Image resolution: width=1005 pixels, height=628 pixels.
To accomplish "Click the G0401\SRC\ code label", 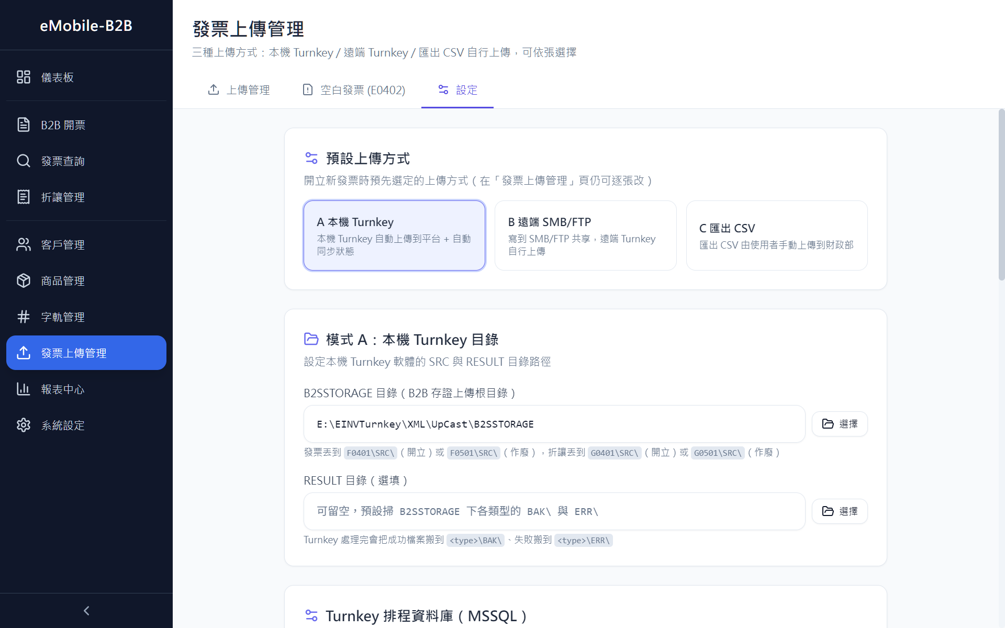I will 615,453.
